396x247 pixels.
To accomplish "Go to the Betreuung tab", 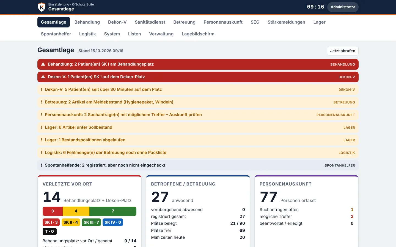I will click(x=185, y=22).
